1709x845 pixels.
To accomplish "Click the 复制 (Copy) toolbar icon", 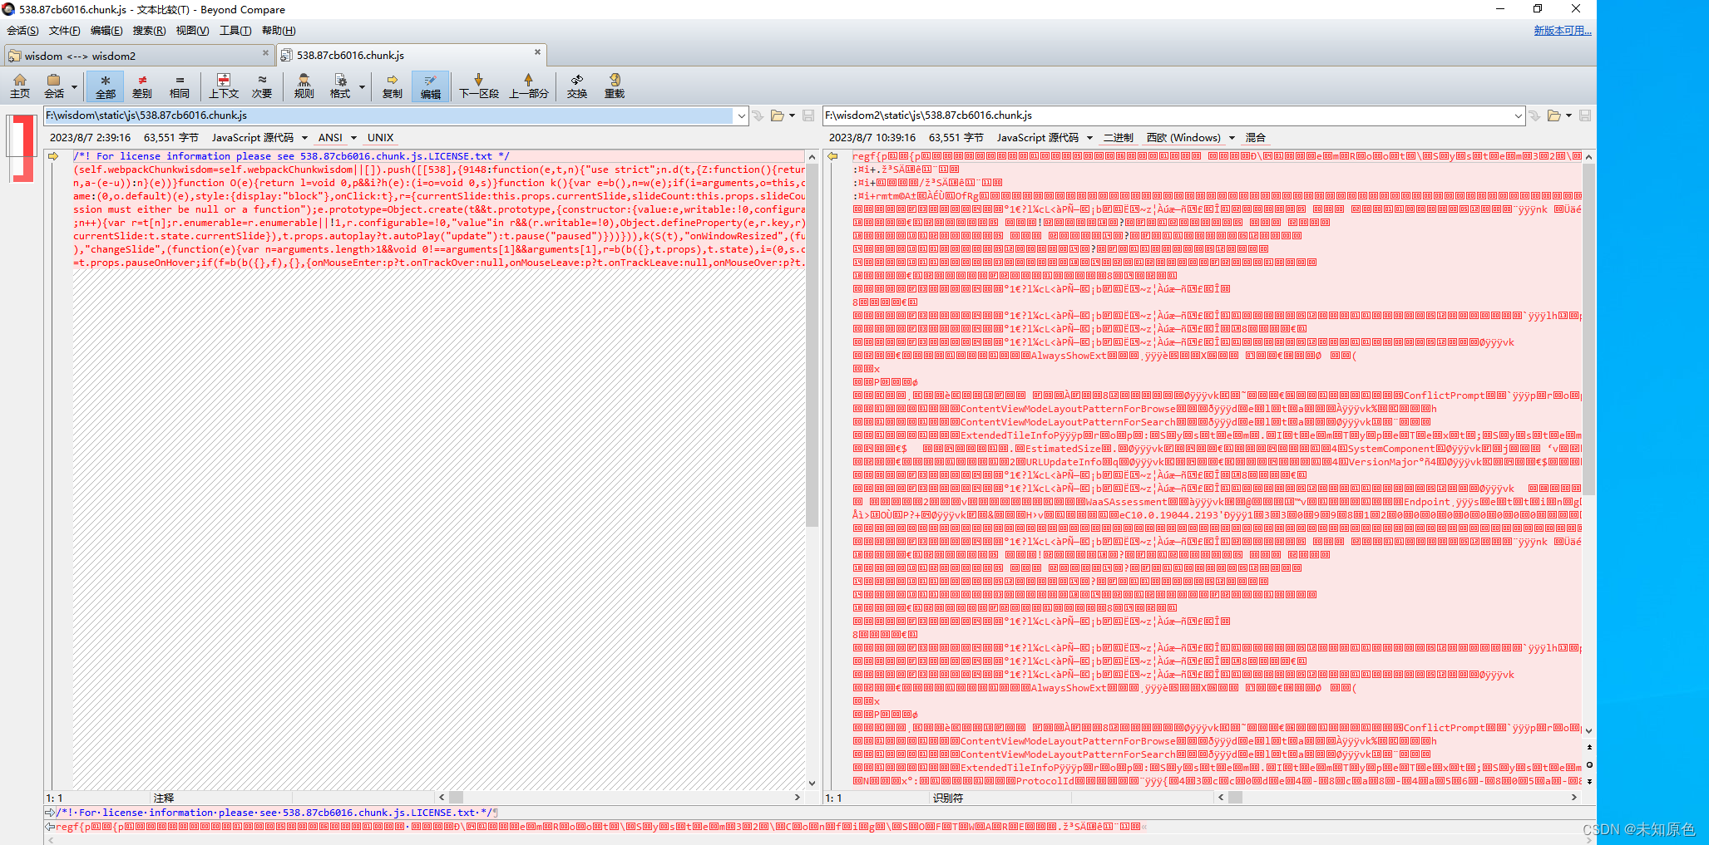I will 392,86.
